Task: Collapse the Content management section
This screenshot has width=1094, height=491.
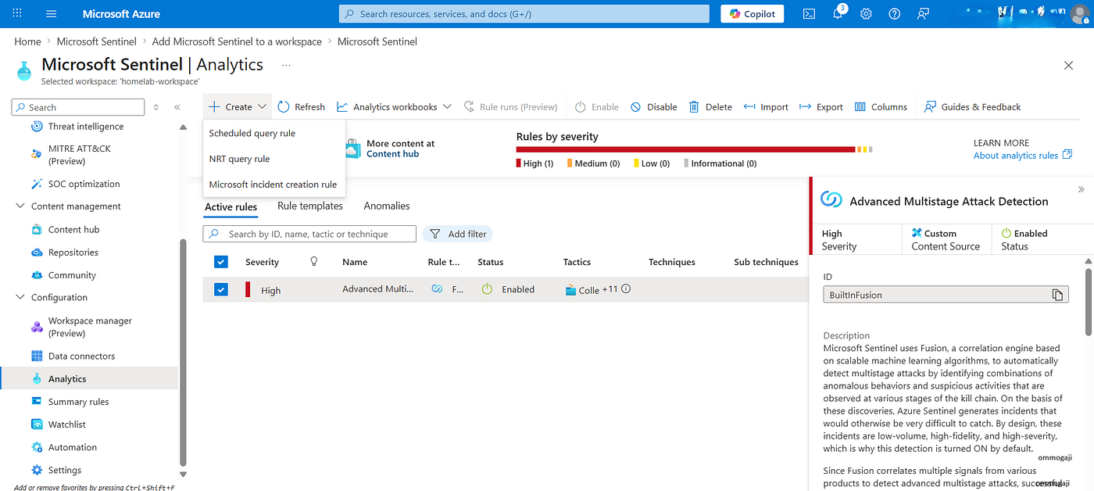Action: tap(20, 206)
